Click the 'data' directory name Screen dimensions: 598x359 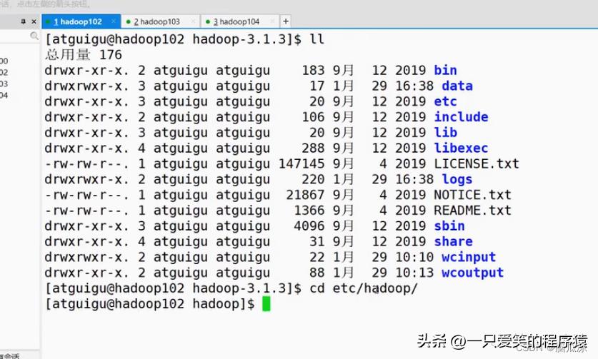pos(457,86)
